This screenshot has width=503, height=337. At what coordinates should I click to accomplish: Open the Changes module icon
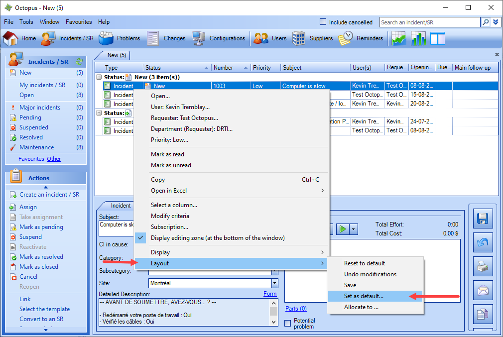coord(166,38)
